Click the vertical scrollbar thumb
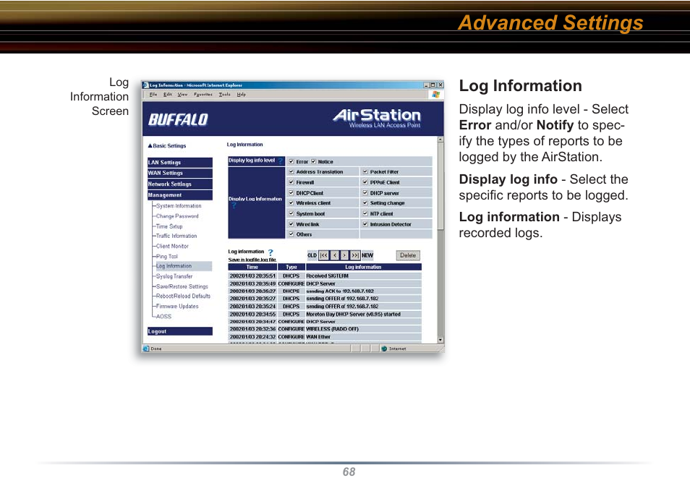Screen dimensions: 690x478 (x=440, y=185)
